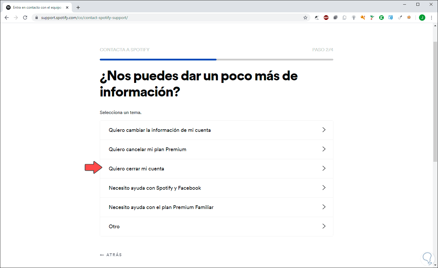Image resolution: width=438 pixels, height=268 pixels.
Task: Click chevron for cancelar plan Premium
Action: 324,149
